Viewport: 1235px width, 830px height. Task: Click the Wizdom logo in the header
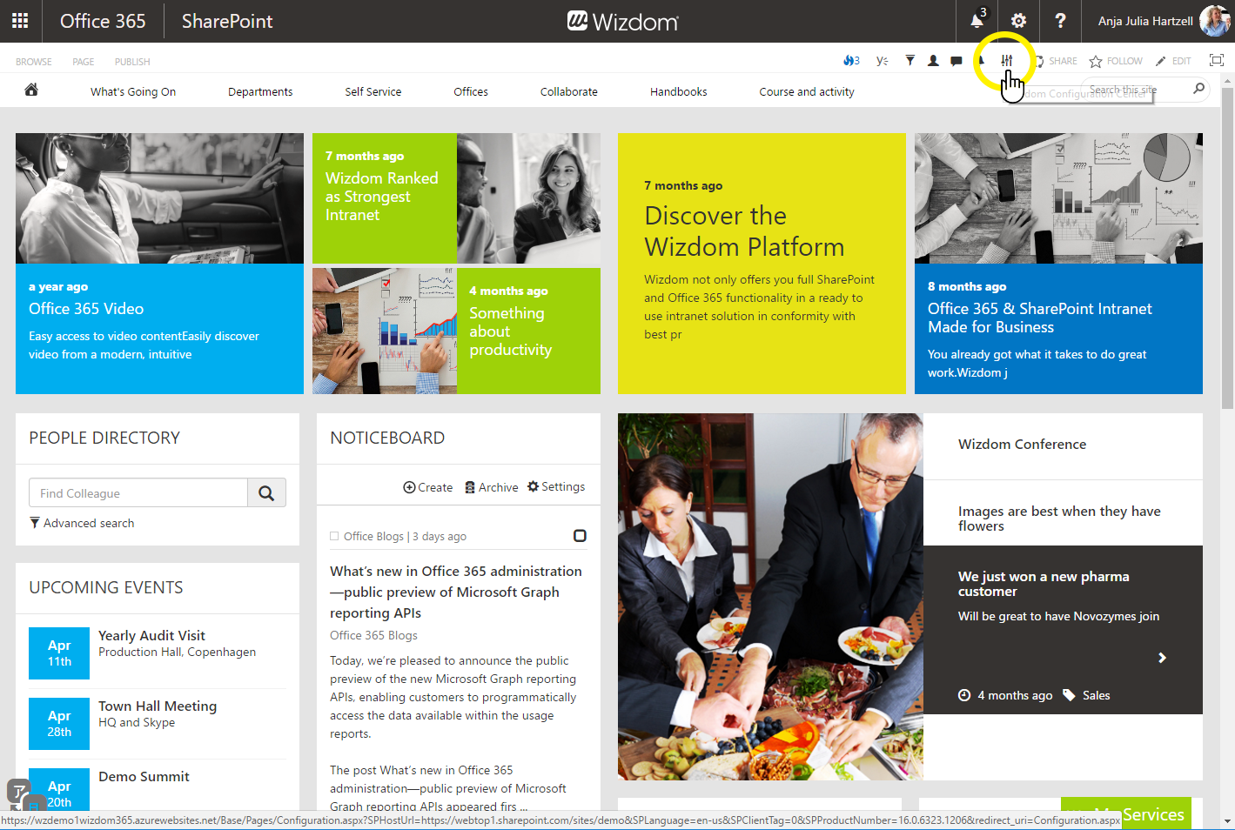click(x=622, y=21)
